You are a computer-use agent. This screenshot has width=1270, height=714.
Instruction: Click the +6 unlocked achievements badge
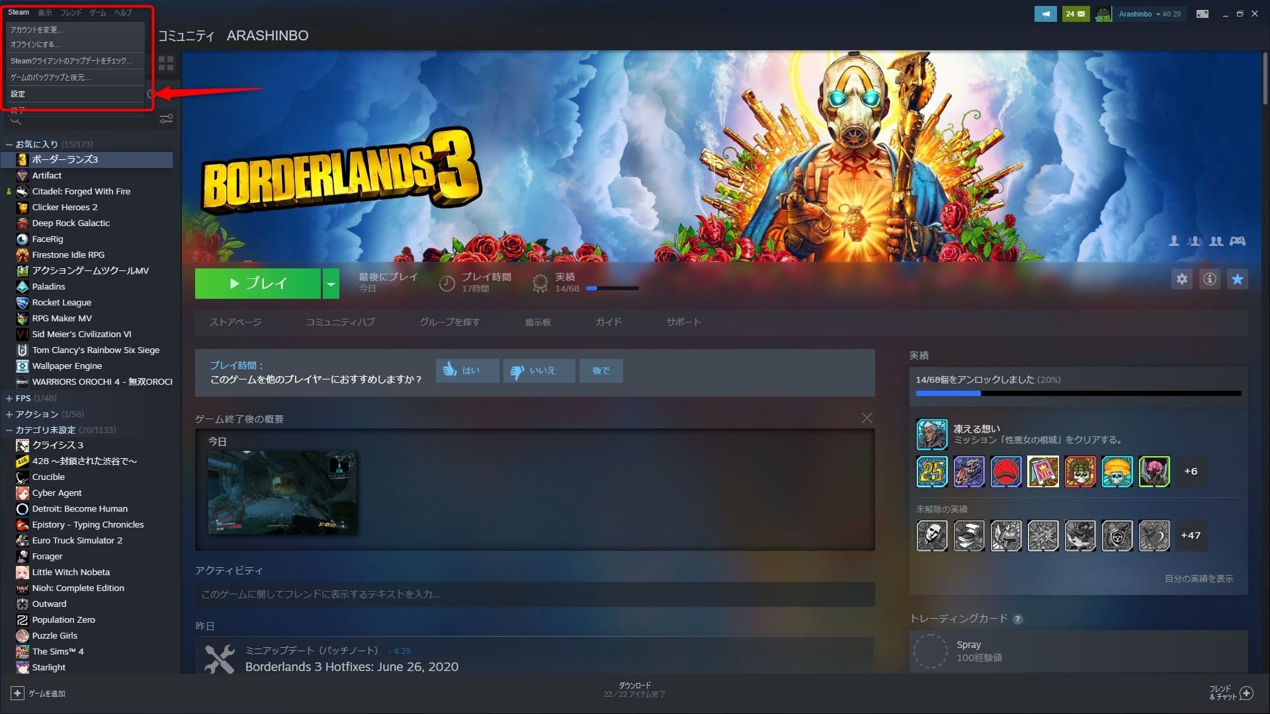1191,471
